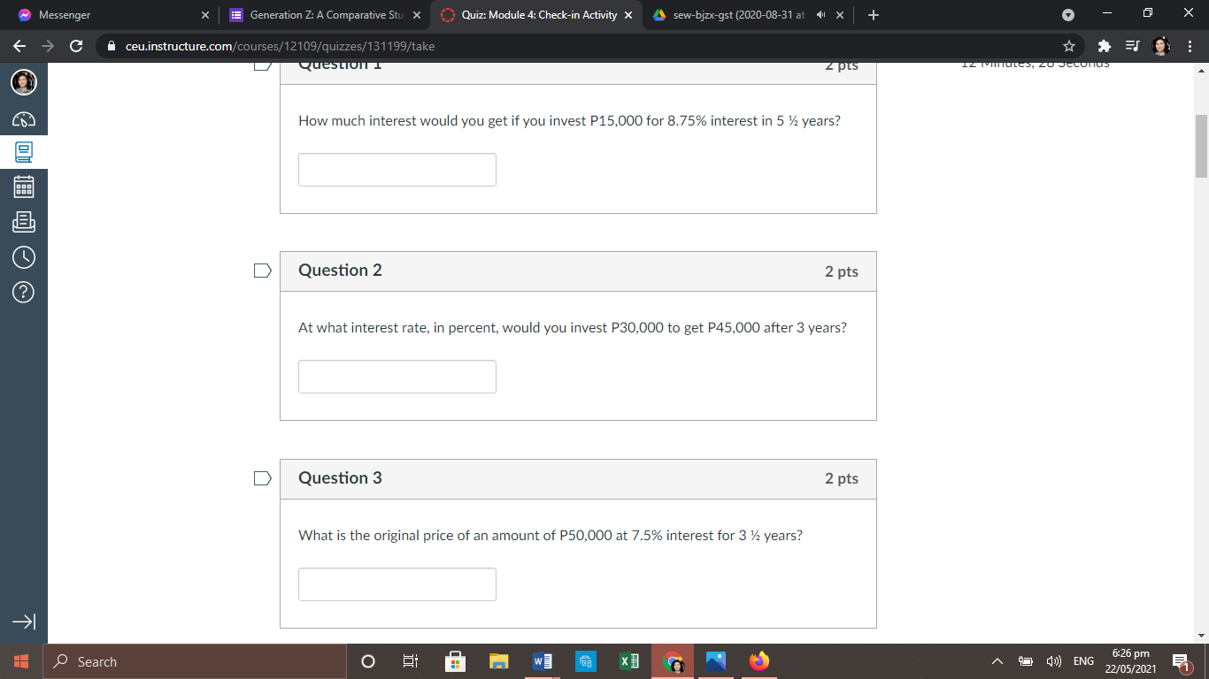1209x679 pixels.
Task: Open the Calendar icon in Canvas sidebar
Action: pos(24,187)
